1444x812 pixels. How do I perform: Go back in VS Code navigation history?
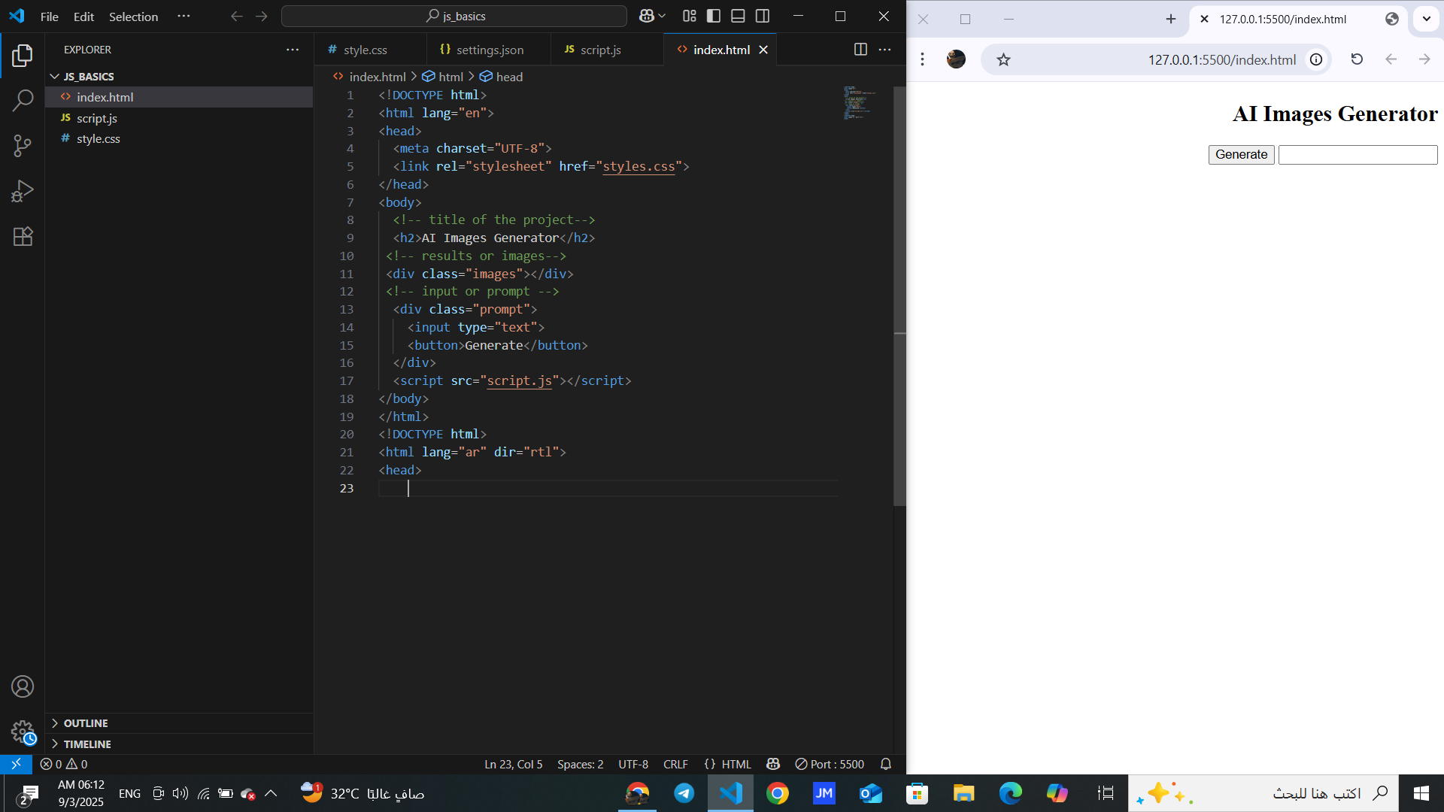click(236, 16)
